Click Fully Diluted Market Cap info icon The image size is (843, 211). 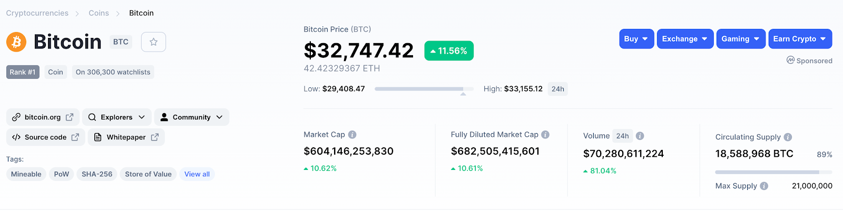click(545, 135)
